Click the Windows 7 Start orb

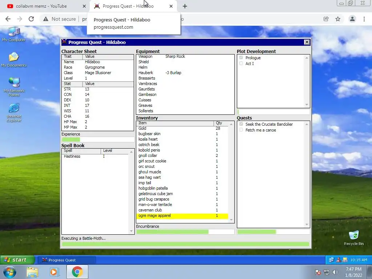click(10, 272)
